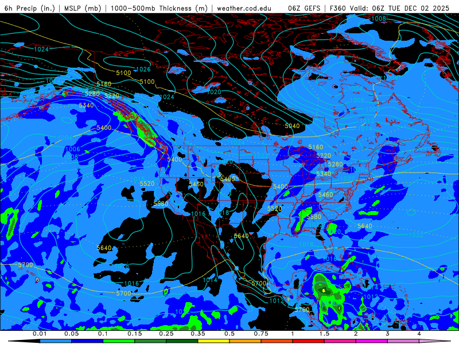Select the medium green 0.15–0.25 legend swatch
459x344 pixels.
pos(150,341)
